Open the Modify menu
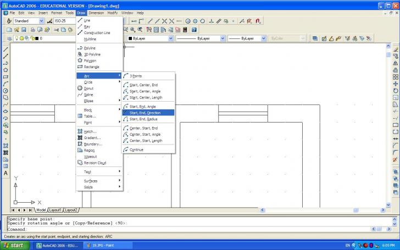This screenshot has width=400, height=250. click(x=113, y=13)
